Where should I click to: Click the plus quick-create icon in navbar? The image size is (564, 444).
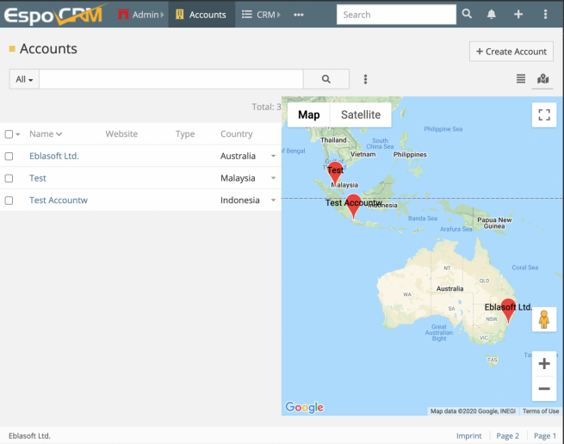click(x=518, y=15)
